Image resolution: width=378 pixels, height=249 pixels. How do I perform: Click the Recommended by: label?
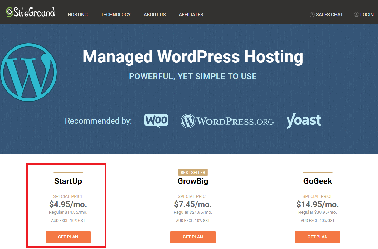coord(98,121)
